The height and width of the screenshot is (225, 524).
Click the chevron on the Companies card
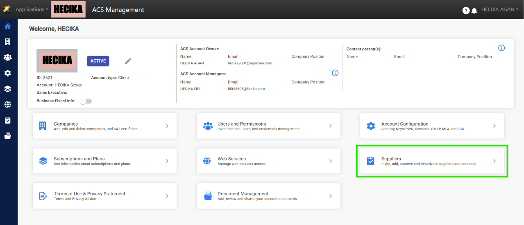[167, 126]
